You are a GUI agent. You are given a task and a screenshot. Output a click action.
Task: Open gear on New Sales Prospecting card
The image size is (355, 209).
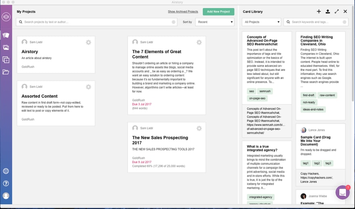[x=199, y=128]
